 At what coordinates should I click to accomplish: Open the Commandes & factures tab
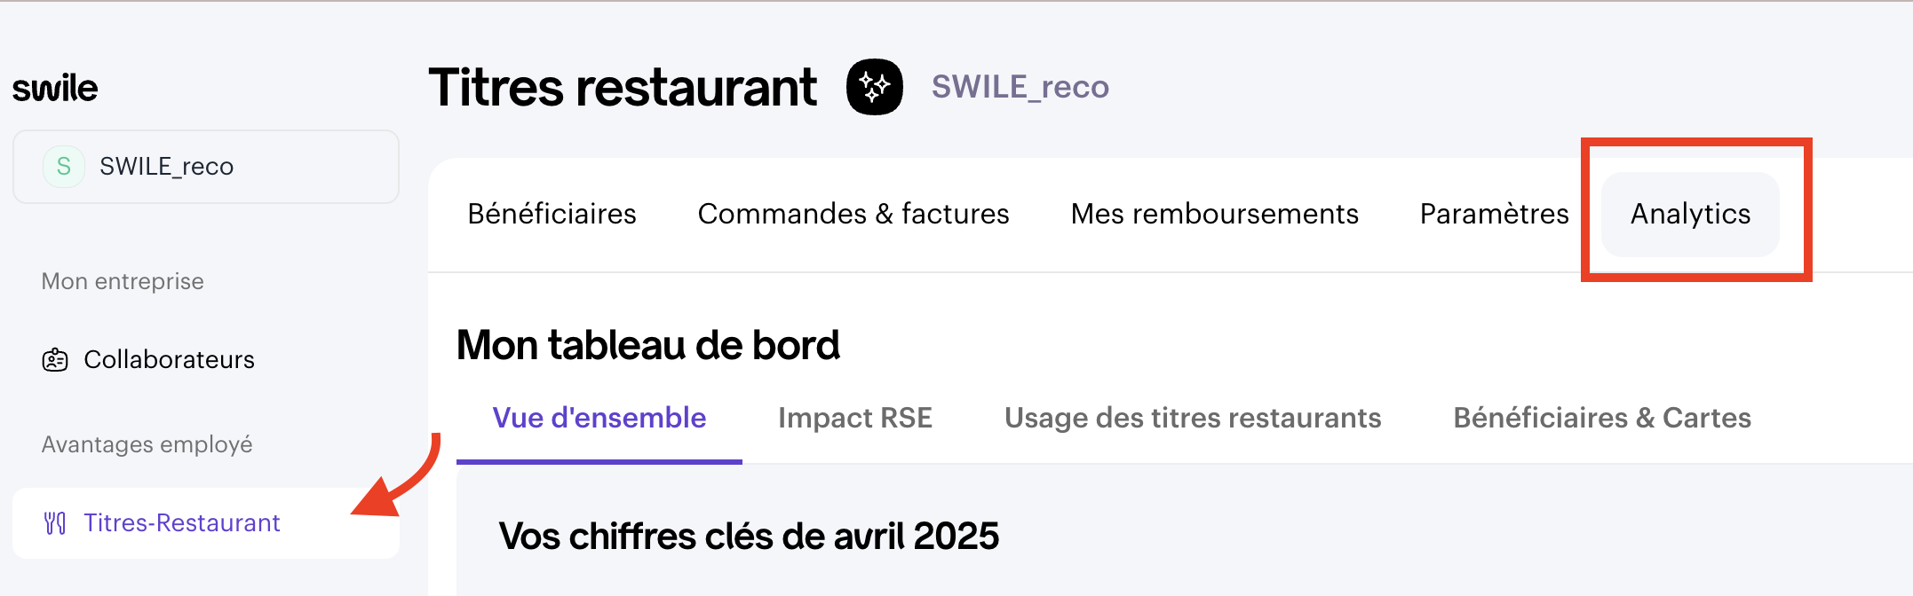[x=853, y=214]
